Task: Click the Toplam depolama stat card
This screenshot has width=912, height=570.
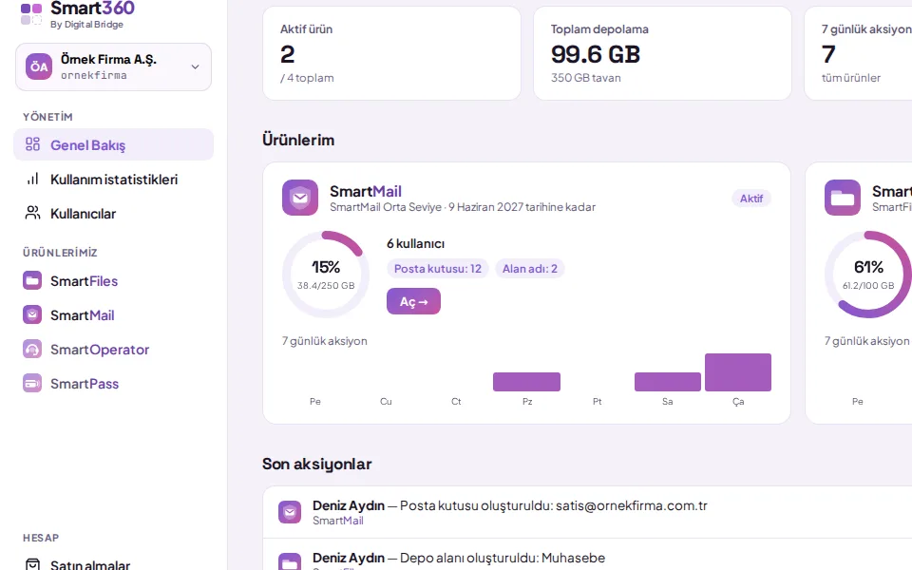Action: (x=662, y=53)
